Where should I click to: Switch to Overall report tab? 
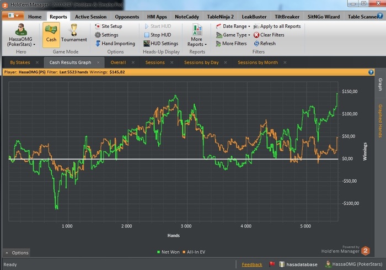click(118, 62)
